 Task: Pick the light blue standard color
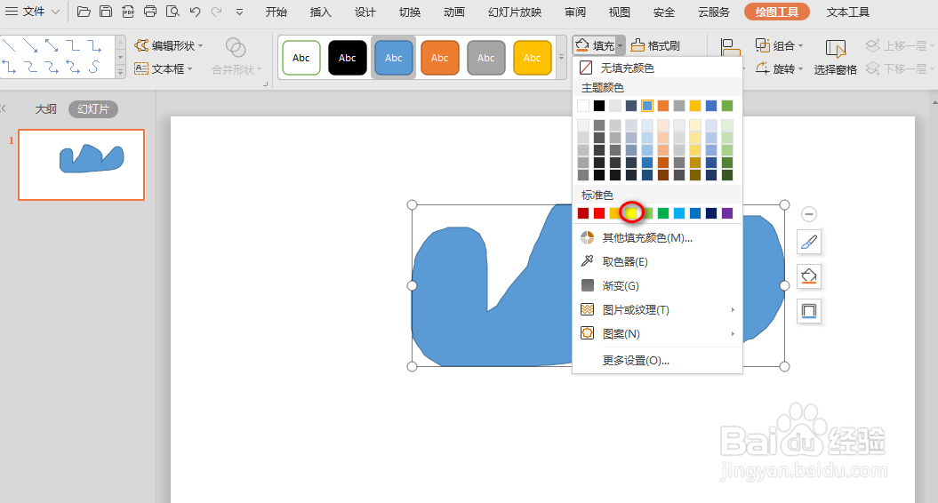coord(679,213)
